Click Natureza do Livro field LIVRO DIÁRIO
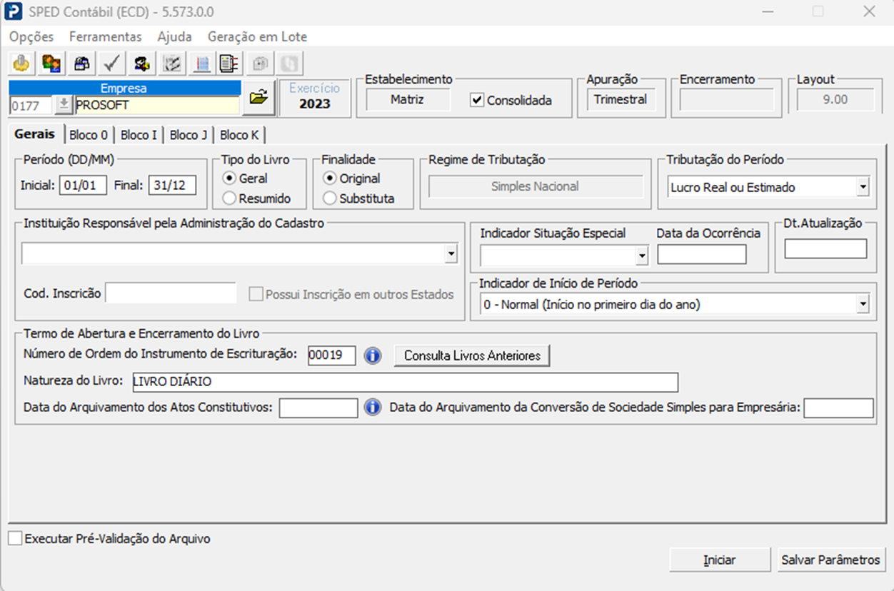The image size is (894, 591). click(406, 382)
